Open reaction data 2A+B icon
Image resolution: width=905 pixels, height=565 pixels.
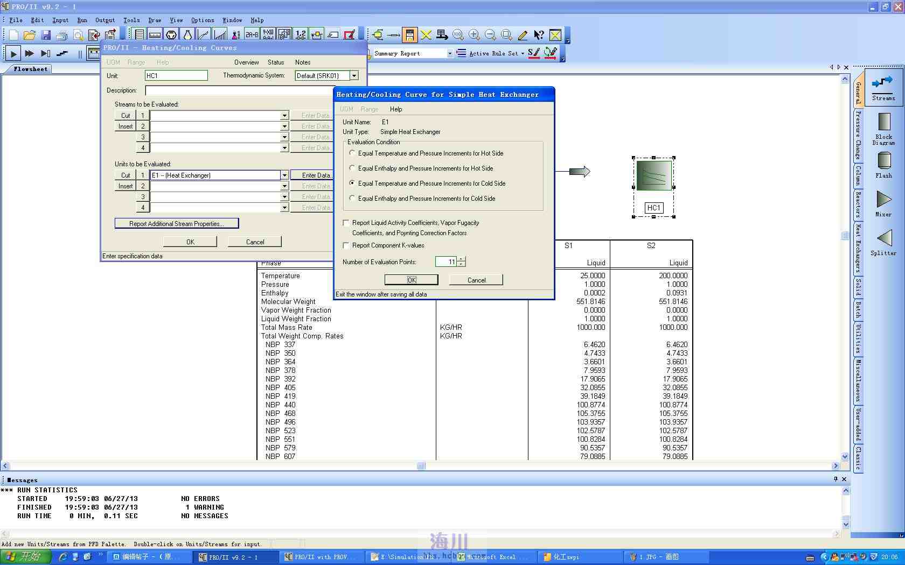pos(252,35)
